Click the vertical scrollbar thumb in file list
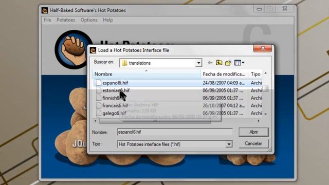 pos(266,88)
